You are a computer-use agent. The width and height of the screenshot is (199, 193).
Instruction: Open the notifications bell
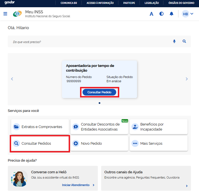click(x=171, y=14)
